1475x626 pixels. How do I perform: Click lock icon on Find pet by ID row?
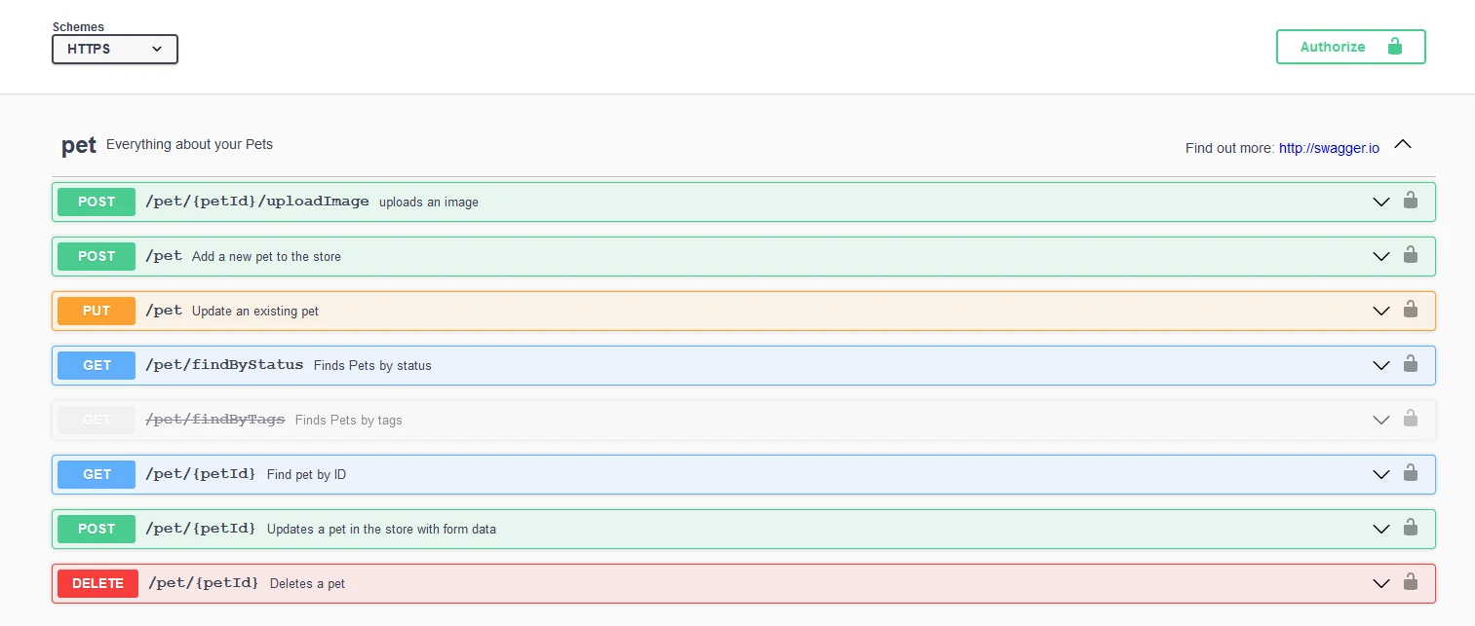pyautogui.click(x=1410, y=473)
